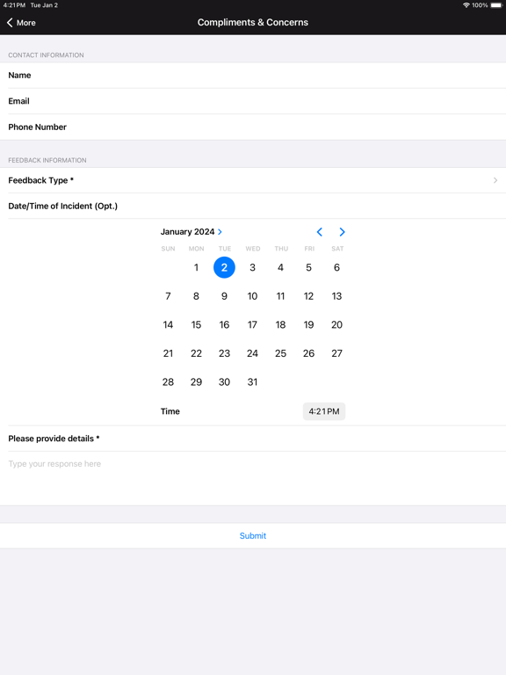The width and height of the screenshot is (506, 675).
Task: Select January 10 in calendar
Action: [253, 296]
